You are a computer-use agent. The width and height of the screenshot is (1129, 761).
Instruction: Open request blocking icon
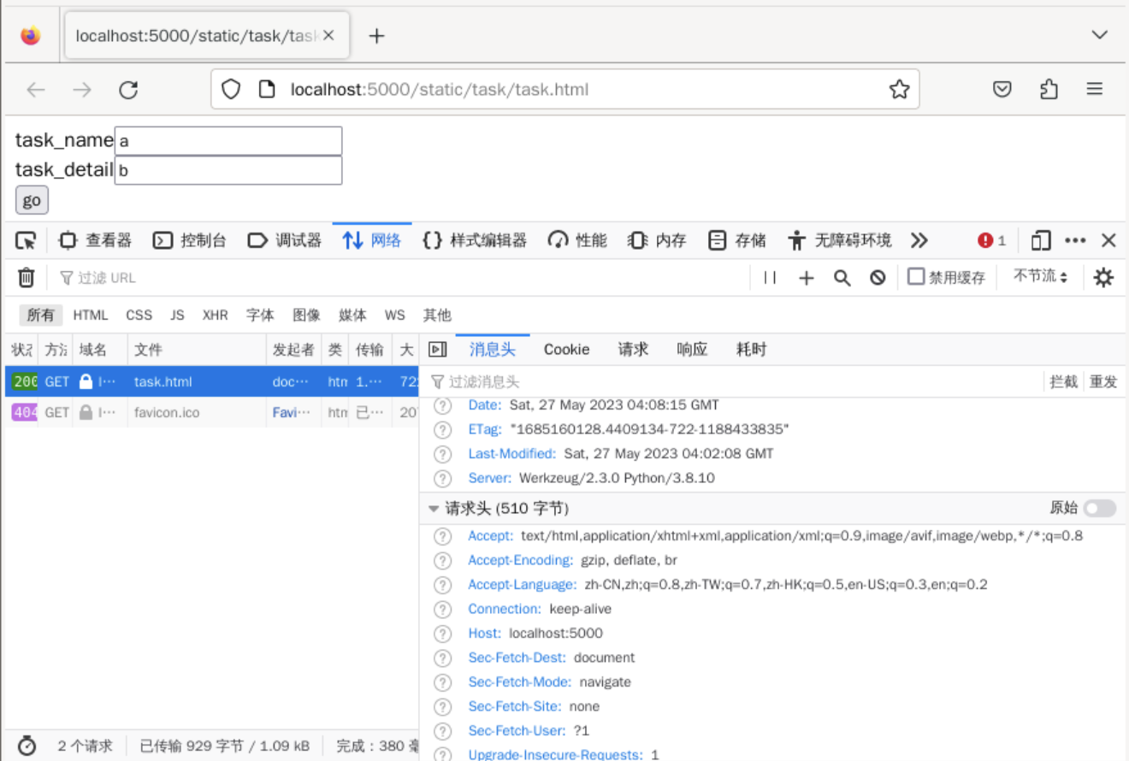pyautogui.click(x=878, y=277)
